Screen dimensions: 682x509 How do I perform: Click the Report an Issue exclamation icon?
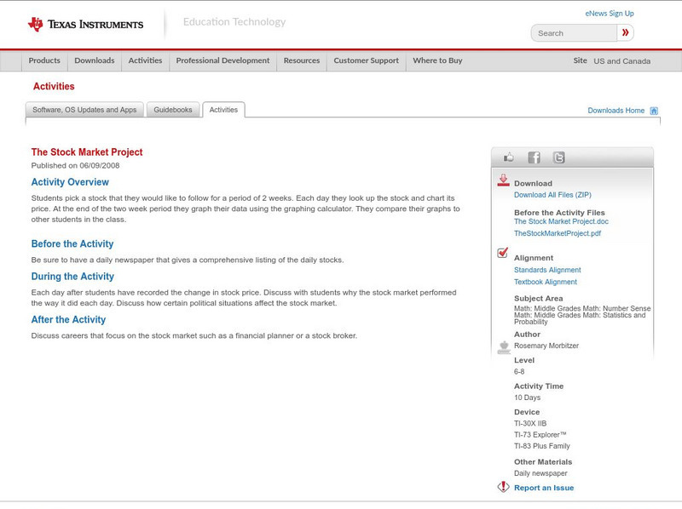pos(503,487)
